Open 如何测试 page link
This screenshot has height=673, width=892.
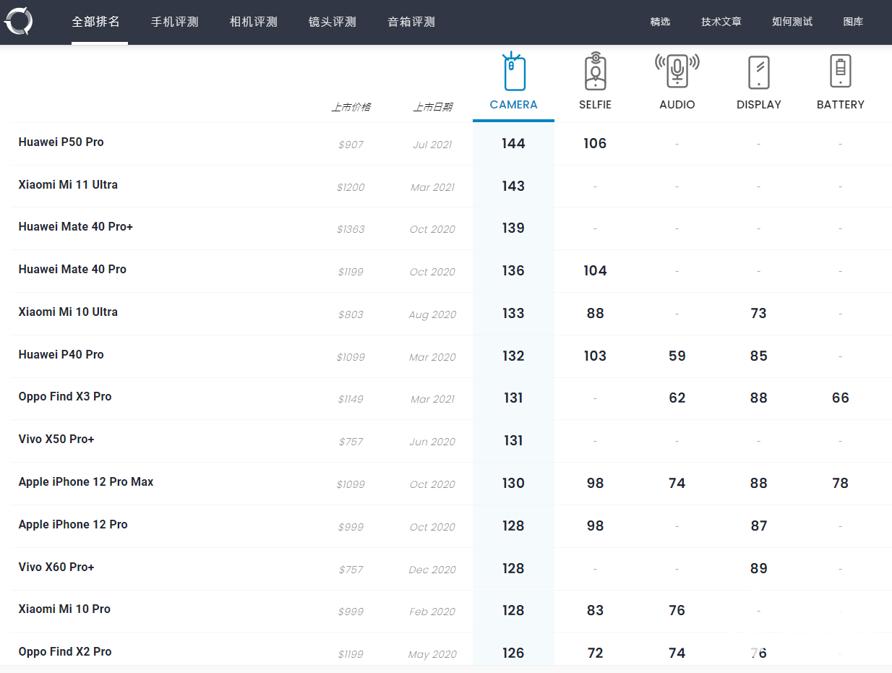tap(792, 22)
